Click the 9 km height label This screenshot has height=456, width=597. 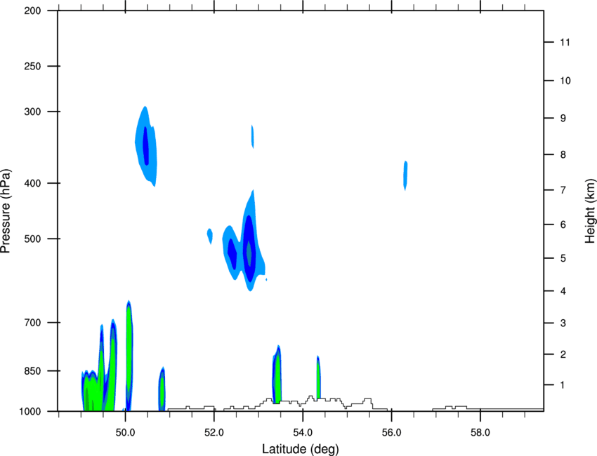pos(563,119)
